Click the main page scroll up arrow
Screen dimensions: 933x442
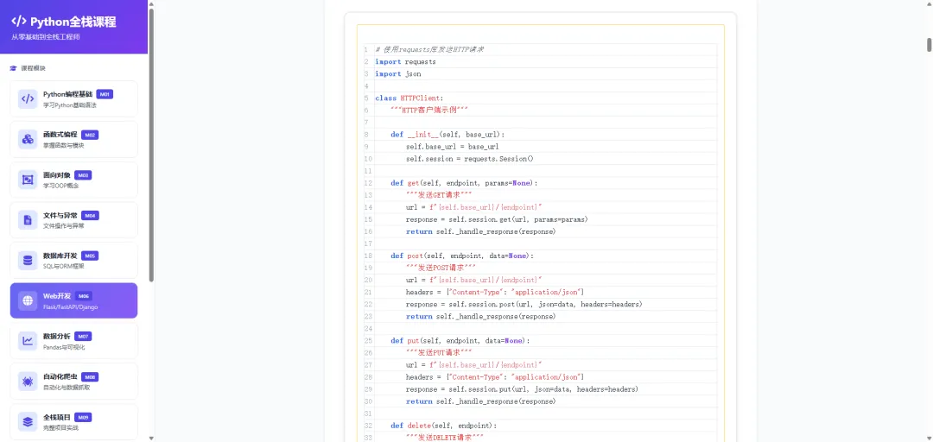click(929, 3)
